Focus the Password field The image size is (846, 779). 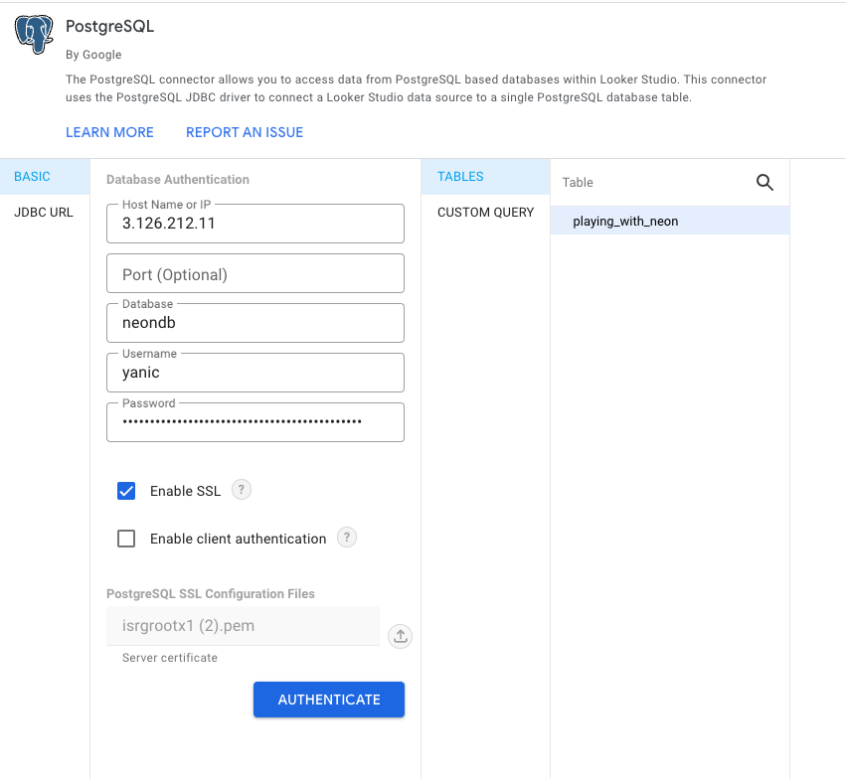[255, 422]
